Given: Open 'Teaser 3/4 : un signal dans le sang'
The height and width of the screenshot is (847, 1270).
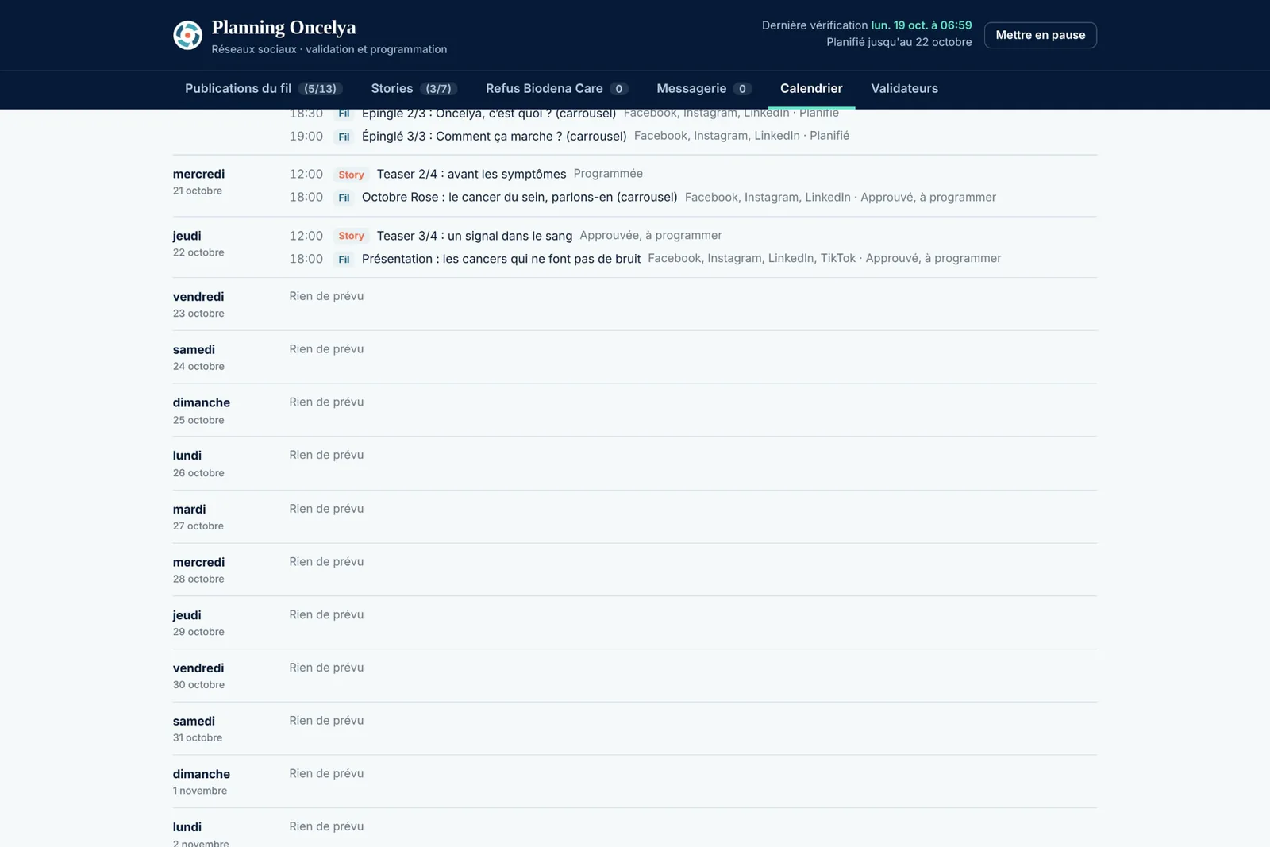Looking at the screenshot, I should (x=475, y=236).
